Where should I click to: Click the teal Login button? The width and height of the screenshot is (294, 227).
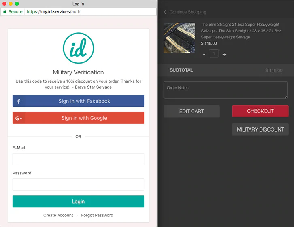[79, 202]
